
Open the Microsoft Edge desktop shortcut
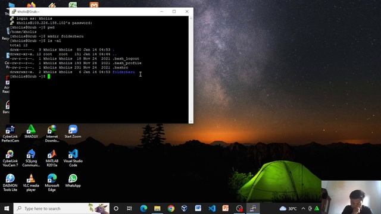coord(52,182)
